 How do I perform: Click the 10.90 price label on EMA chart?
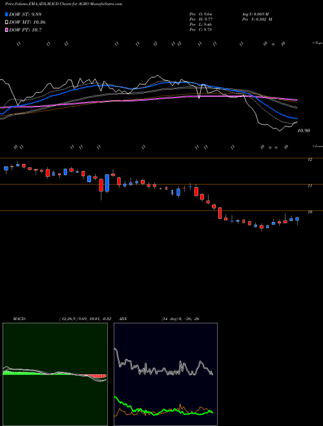pyautogui.click(x=304, y=130)
